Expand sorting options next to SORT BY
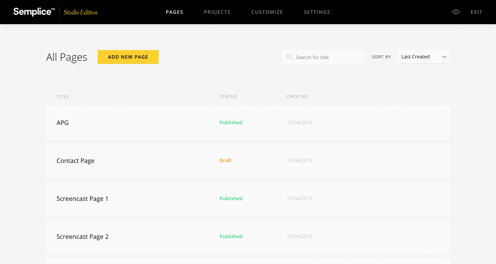Viewport: 496px width, 264px height. (424, 57)
